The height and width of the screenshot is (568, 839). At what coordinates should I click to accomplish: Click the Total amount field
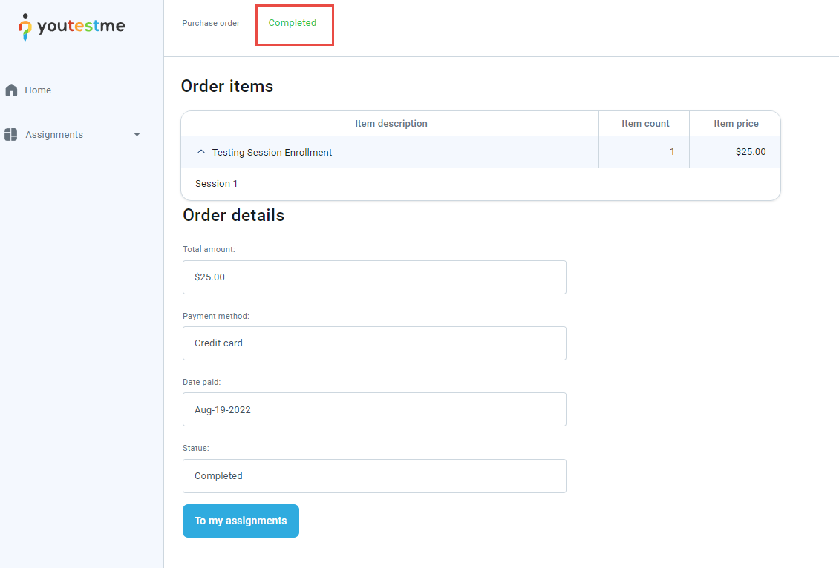(374, 277)
